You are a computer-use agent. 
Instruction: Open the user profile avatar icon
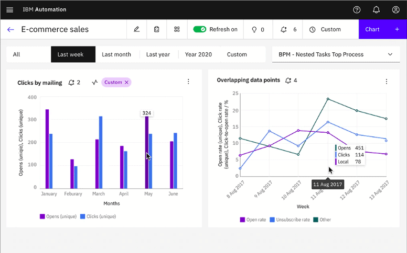pos(395,9)
